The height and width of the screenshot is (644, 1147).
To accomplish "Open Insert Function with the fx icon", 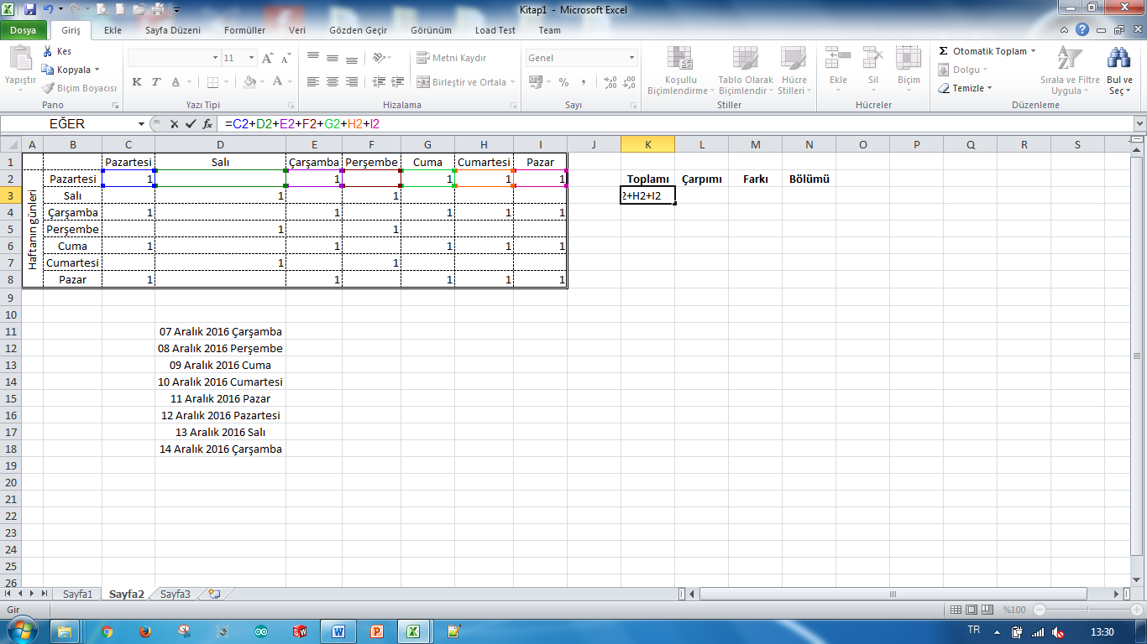I will [207, 123].
